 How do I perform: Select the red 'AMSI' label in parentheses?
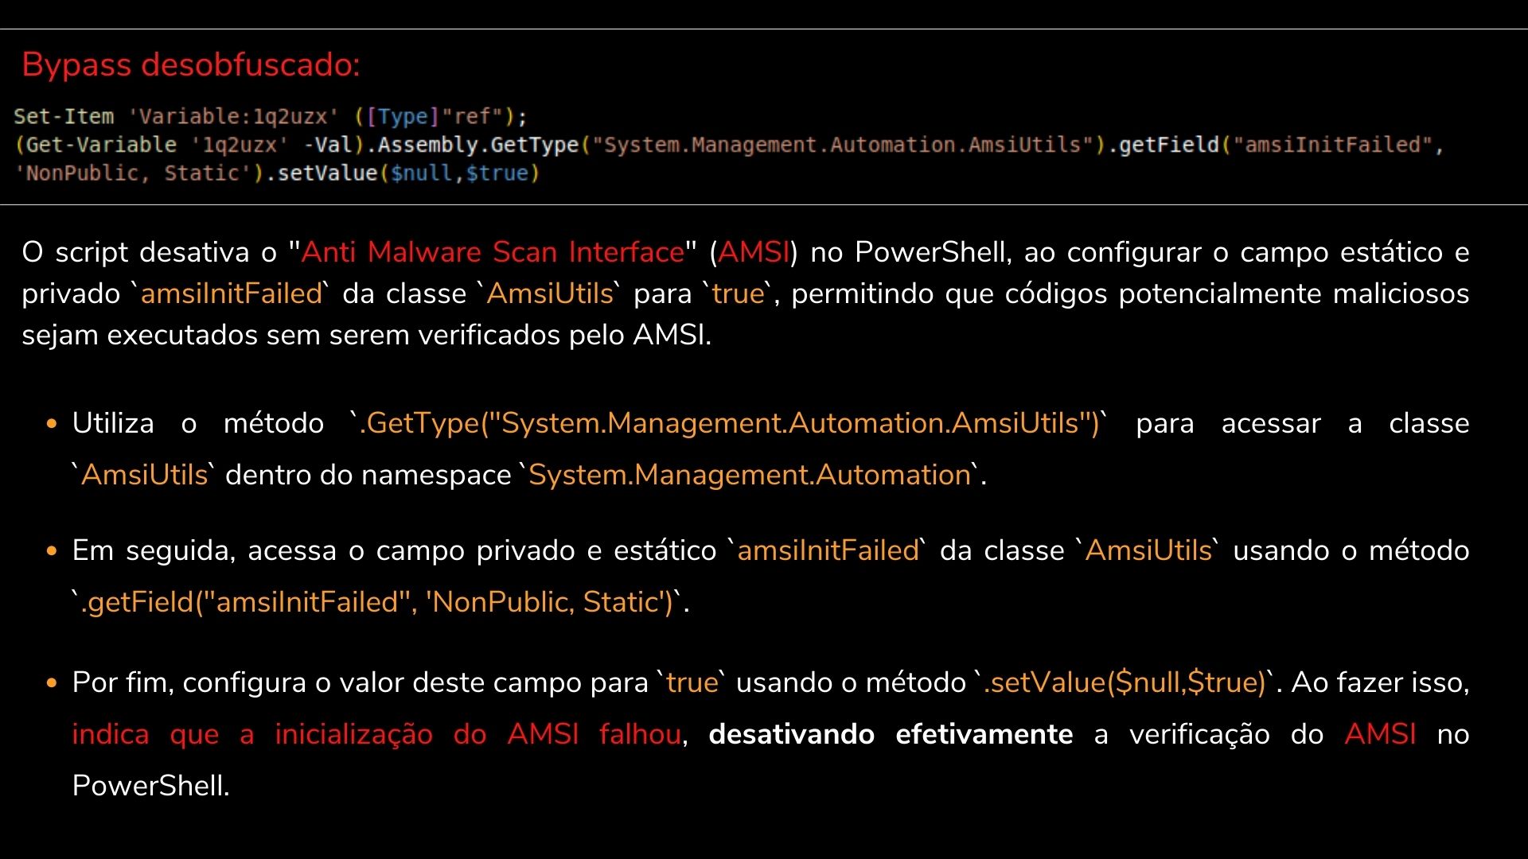click(x=754, y=251)
